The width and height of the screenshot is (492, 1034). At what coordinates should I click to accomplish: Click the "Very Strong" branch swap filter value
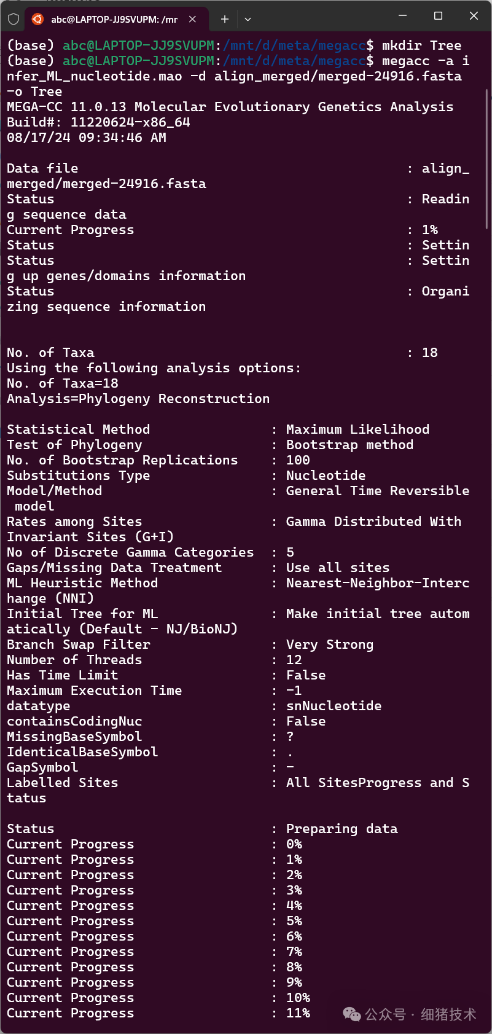tap(329, 644)
